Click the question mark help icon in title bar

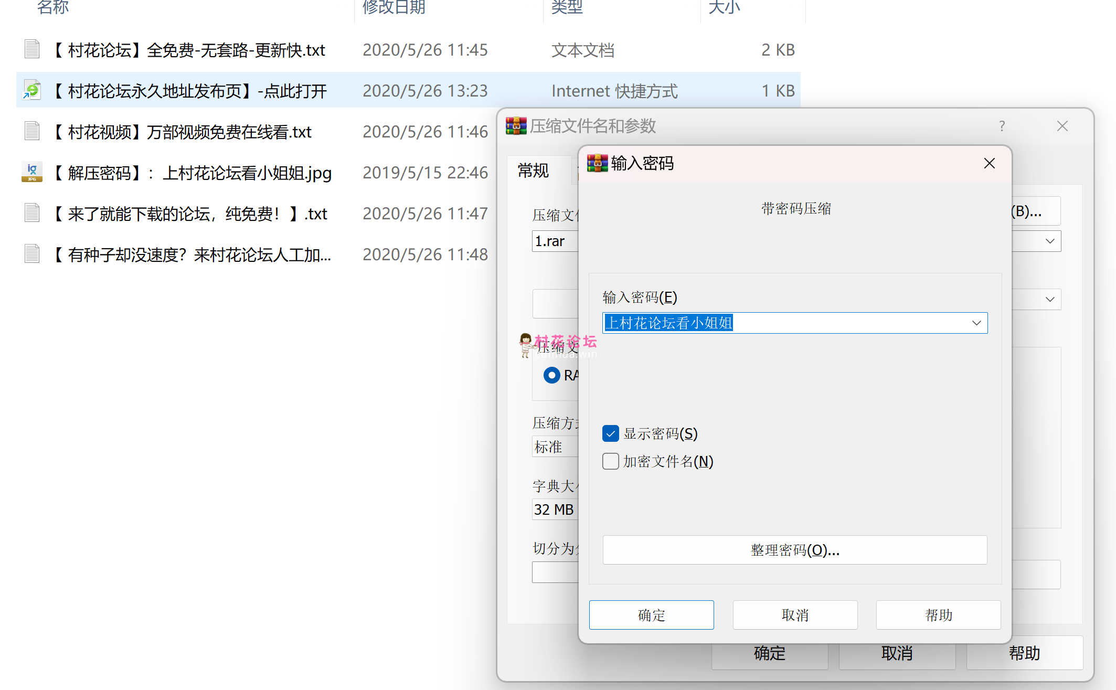pyautogui.click(x=1002, y=126)
